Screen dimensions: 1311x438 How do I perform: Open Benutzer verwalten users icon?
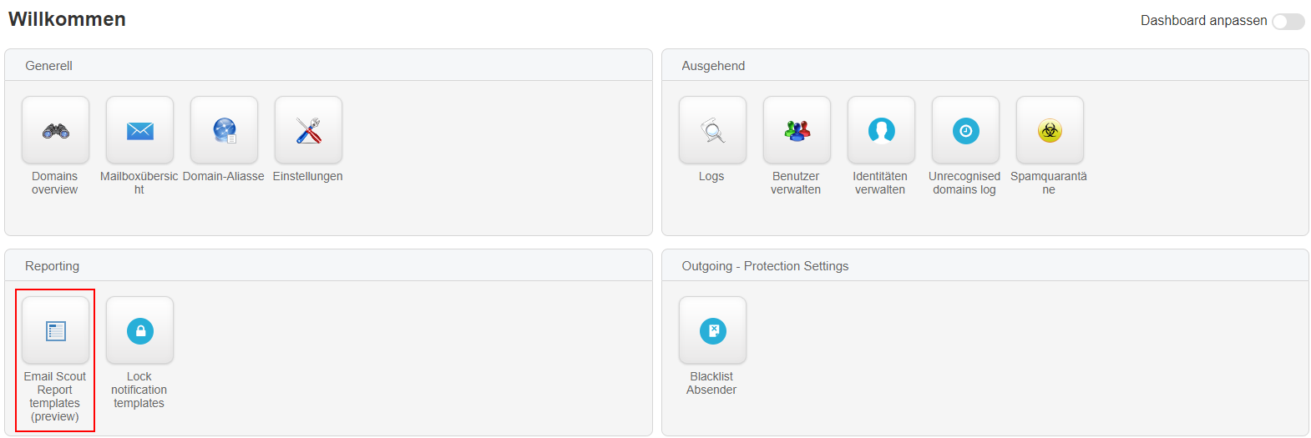[x=797, y=130]
